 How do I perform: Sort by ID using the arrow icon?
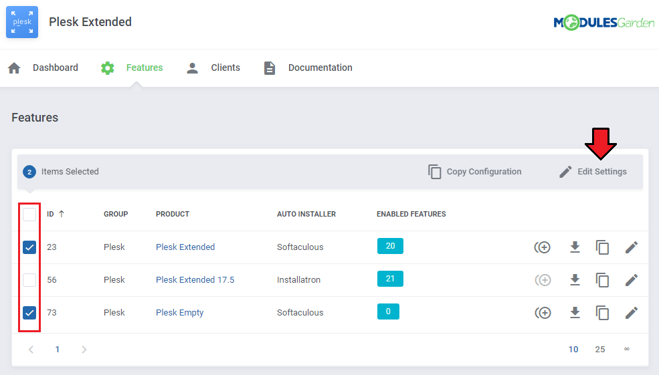[x=62, y=214]
